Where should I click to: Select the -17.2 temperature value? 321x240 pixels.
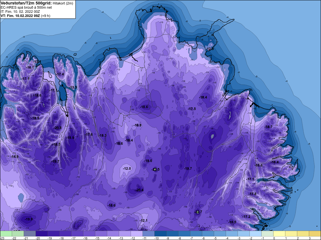pos(246,217)
